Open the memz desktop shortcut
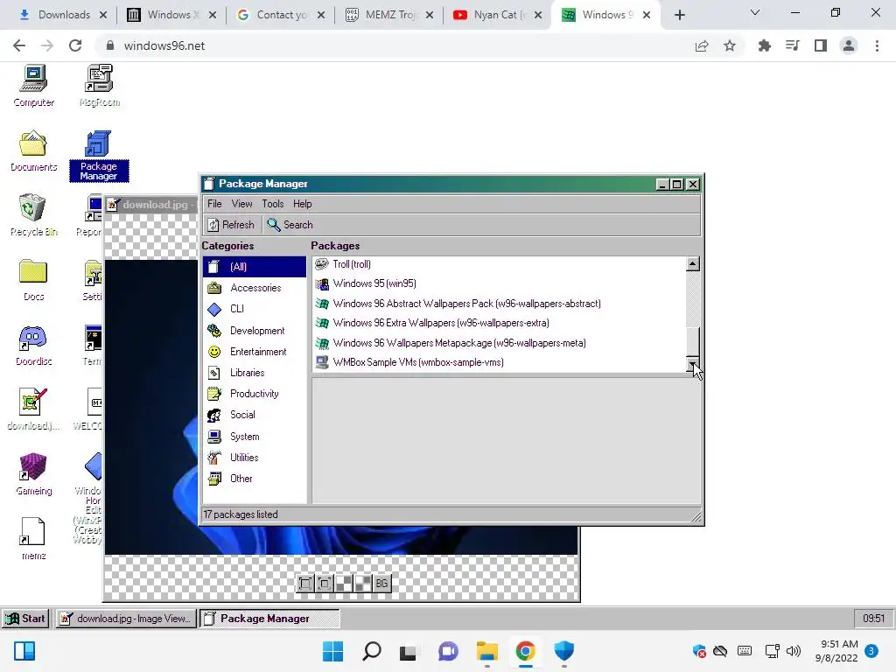896x672 pixels. (34, 538)
